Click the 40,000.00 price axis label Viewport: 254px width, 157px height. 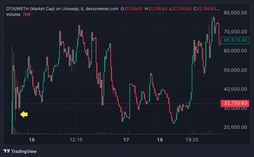[235, 89]
